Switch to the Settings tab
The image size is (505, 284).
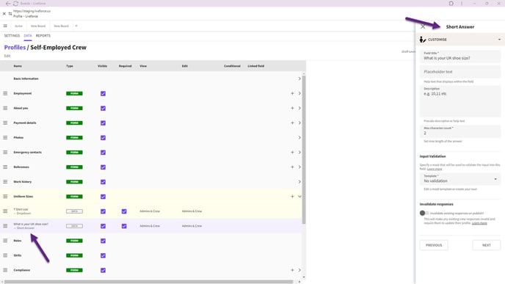12,36
